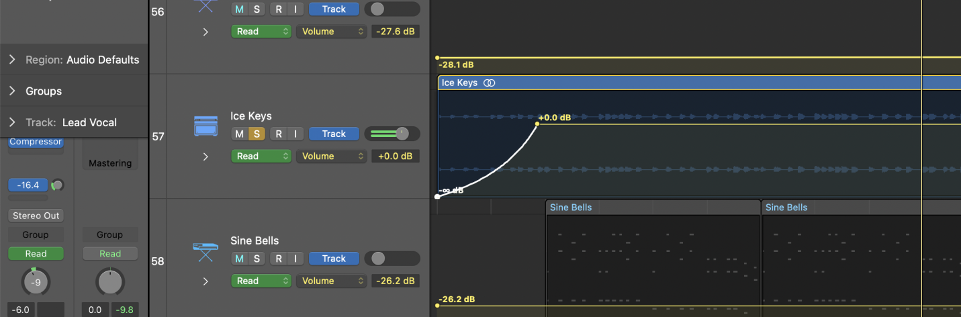Open Ice Keys automation mode Read dropdown

pos(261,156)
